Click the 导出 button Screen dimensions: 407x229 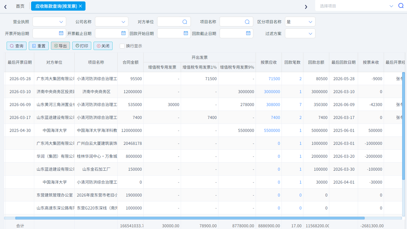(x=60, y=46)
